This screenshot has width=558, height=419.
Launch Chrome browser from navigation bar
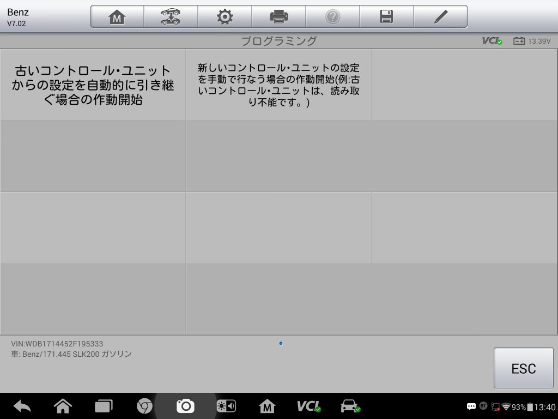(144, 406)
